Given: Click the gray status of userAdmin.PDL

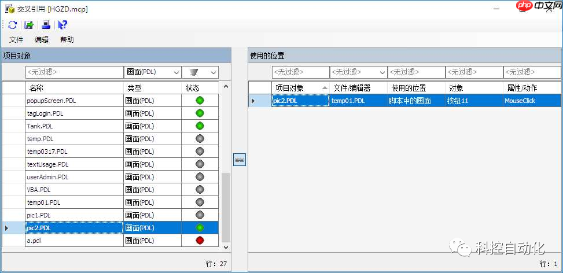Looking at the screenshot, I should (x=200, y=177).
